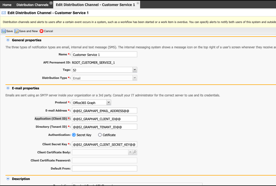Select Secret Key authentication
This screenshot has width=276, height=186.
click(74, 135)
